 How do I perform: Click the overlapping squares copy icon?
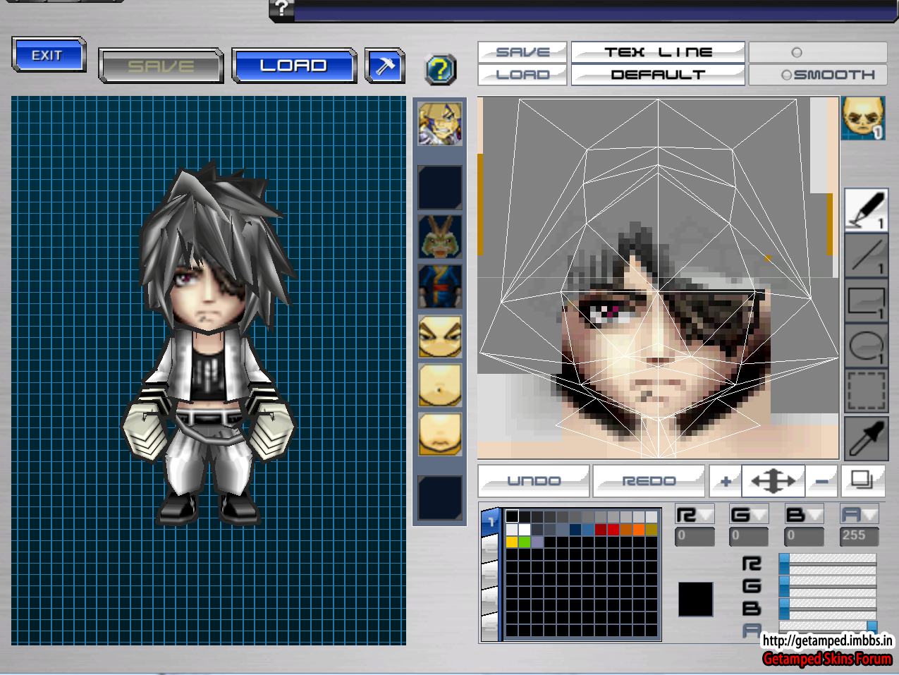pos(862,481)
